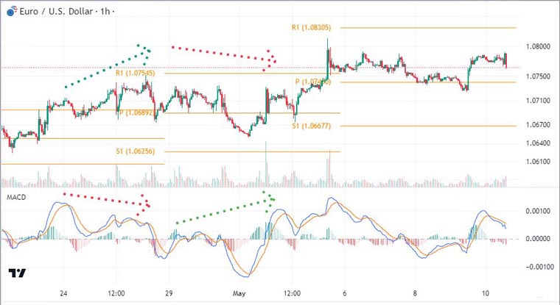Click the 1.06100 price axis label
This screenshot has height=305, width=560.
[538, 162]
